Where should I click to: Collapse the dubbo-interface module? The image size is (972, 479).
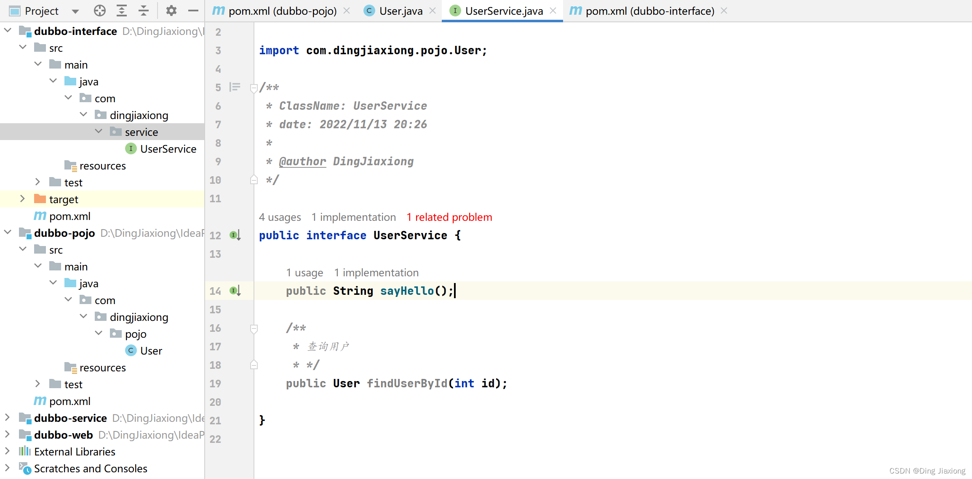pyautogui.click(x=8, y=30)
